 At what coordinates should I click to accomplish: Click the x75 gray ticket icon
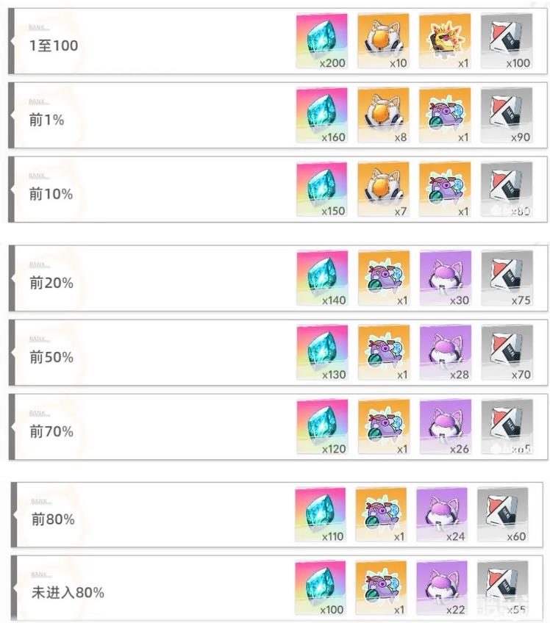tap(507, 278)
